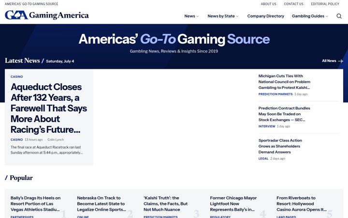Image resolution: width=348 pixels, height=218 pixels.
Task: Click the Gaming America logo
Action: coord(47,15)
